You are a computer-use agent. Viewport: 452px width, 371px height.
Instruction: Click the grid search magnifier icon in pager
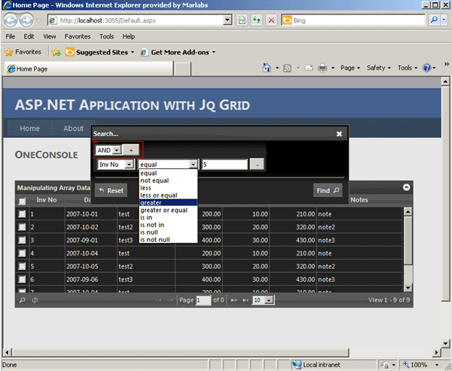click(x=22, y=300)
